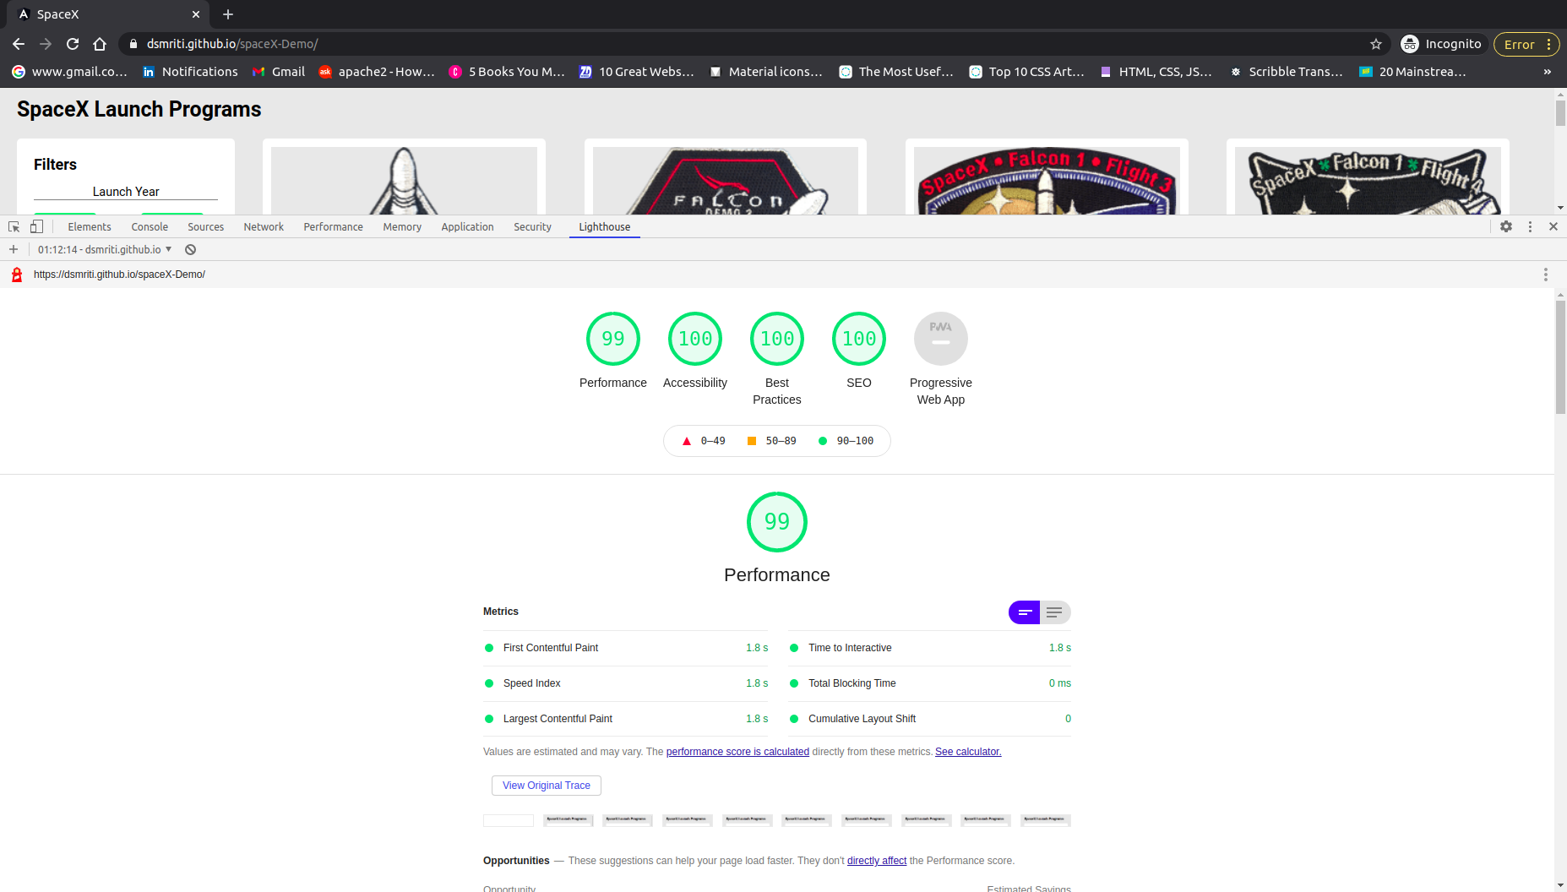Go back with the browser back arrow
Screen dimensions: 1567x892
coord(19,44)
